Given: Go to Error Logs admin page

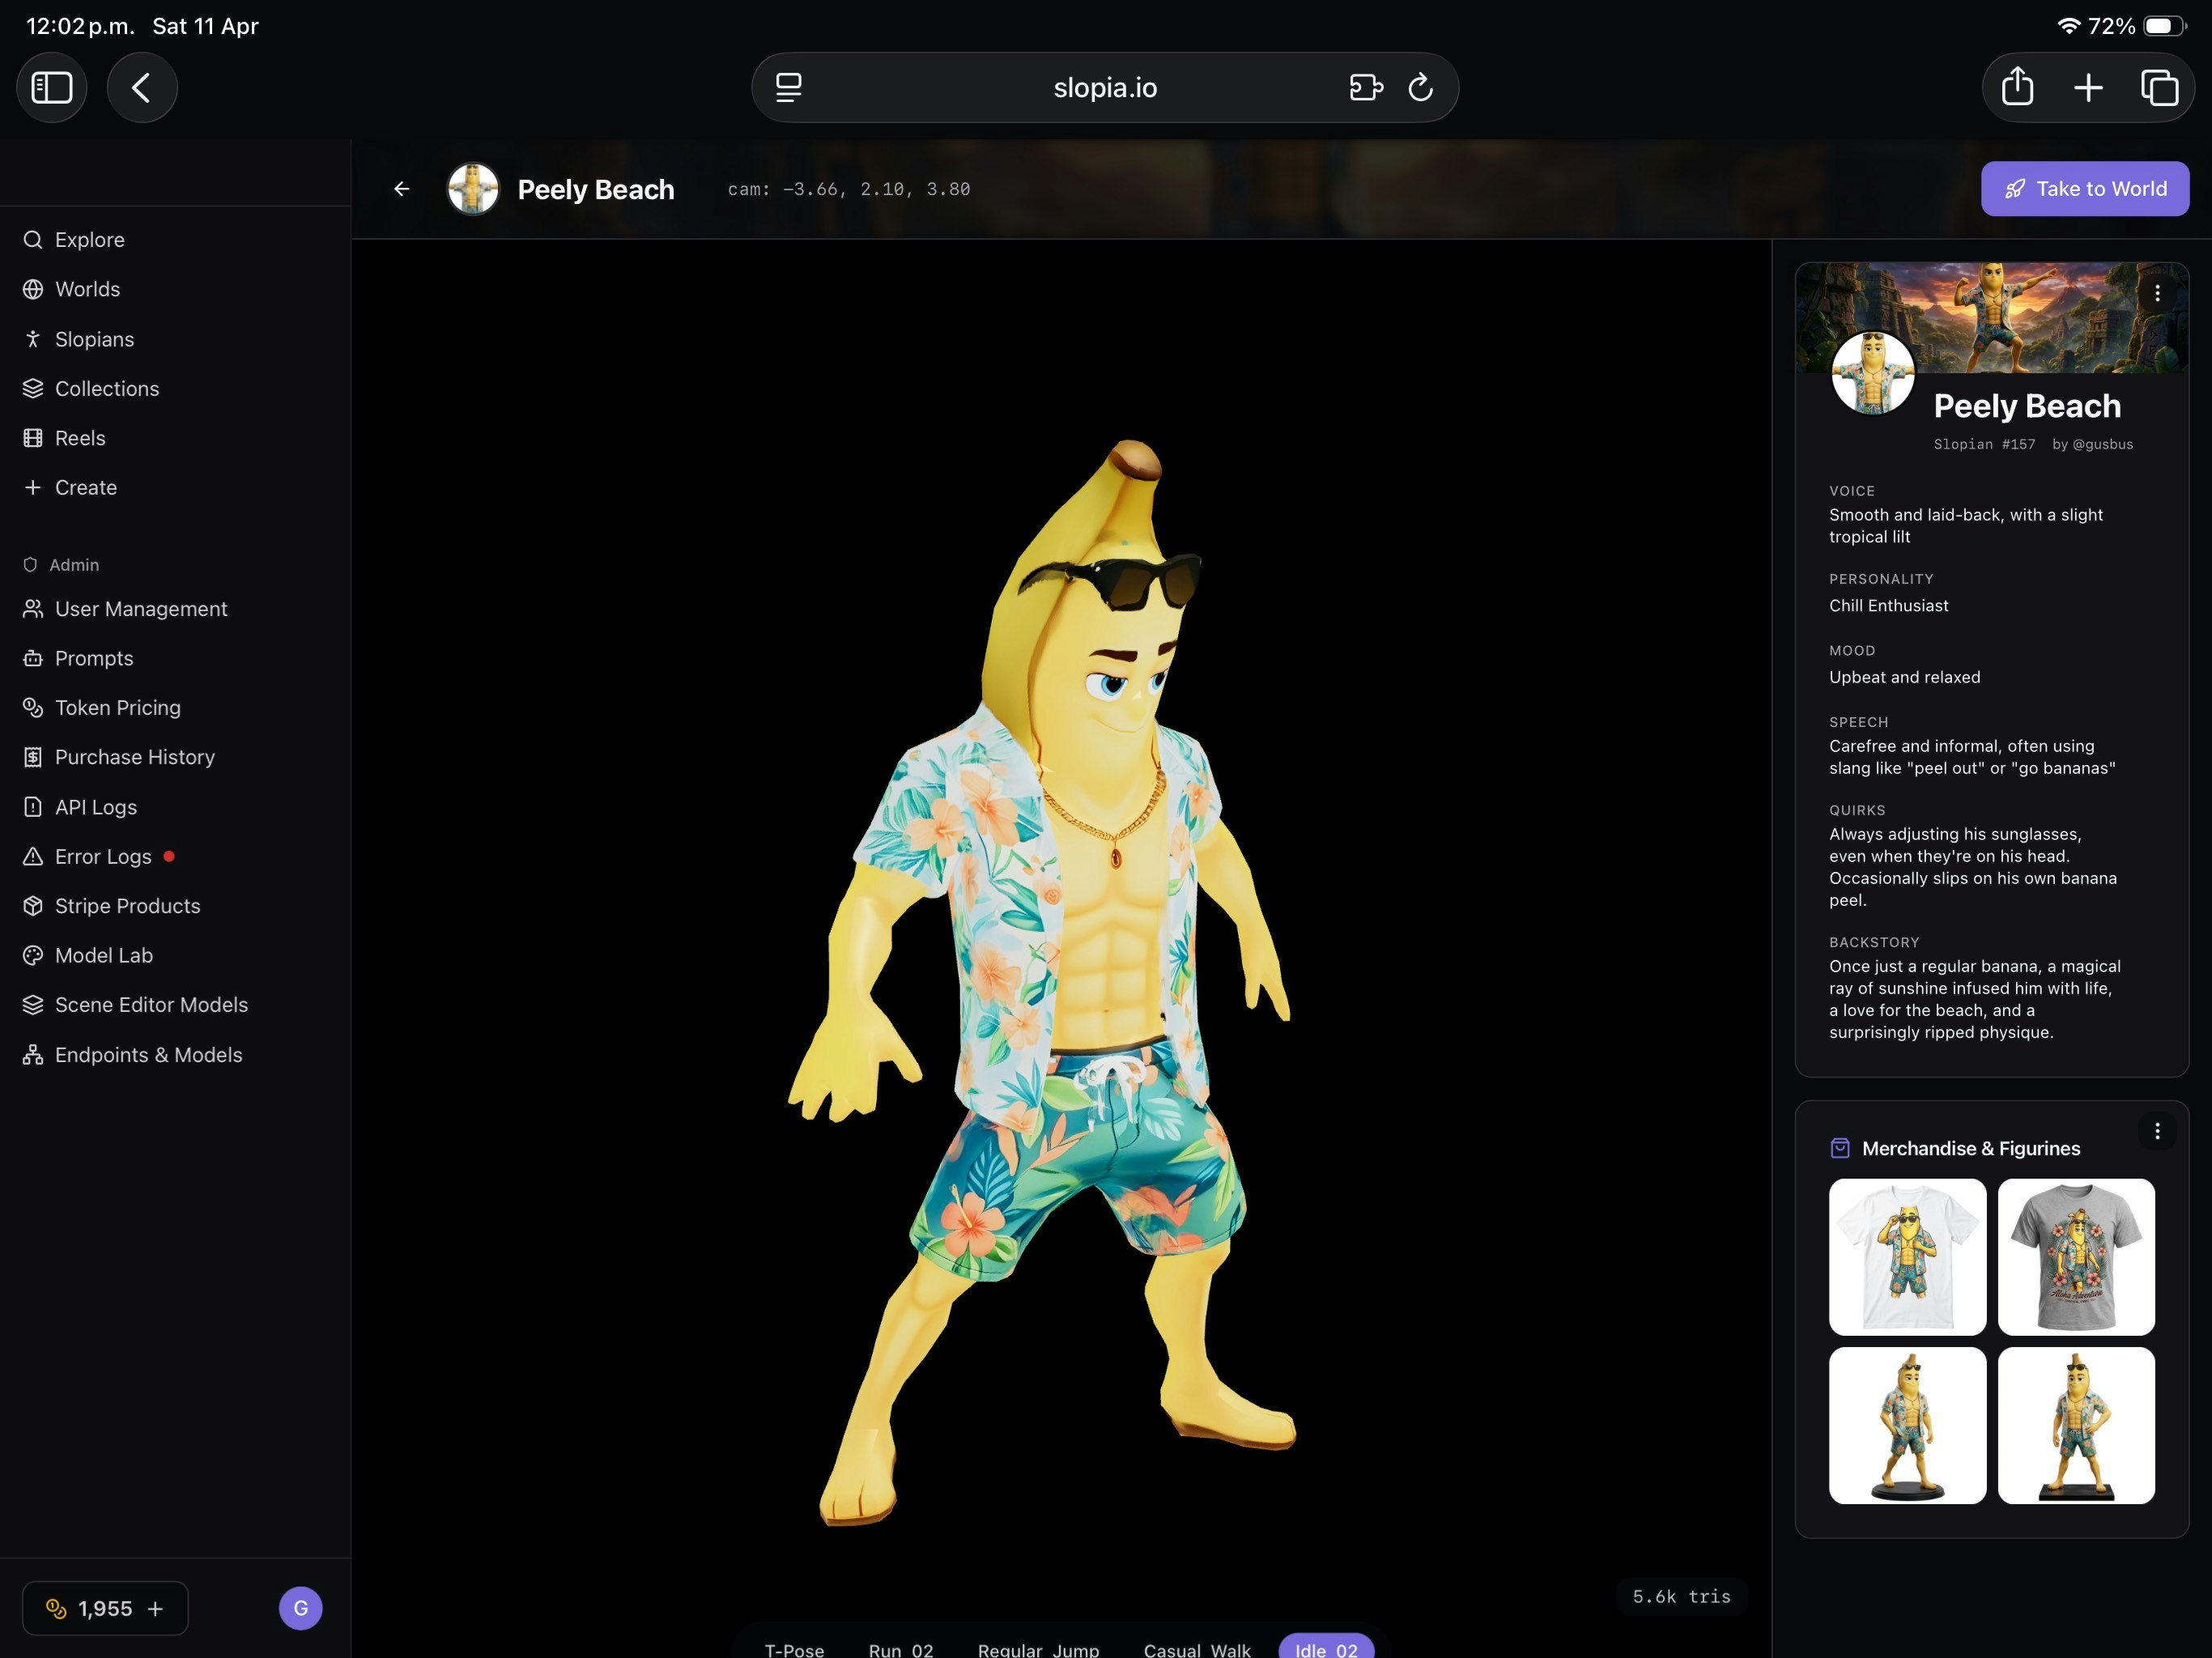Looking at the screenshot, I should coord(103,857).
